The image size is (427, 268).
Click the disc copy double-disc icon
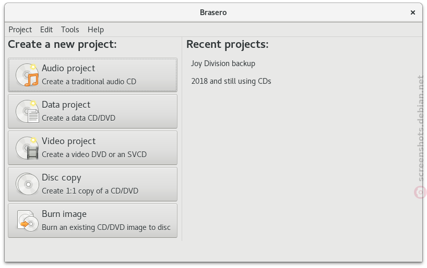tap(27, 184)
